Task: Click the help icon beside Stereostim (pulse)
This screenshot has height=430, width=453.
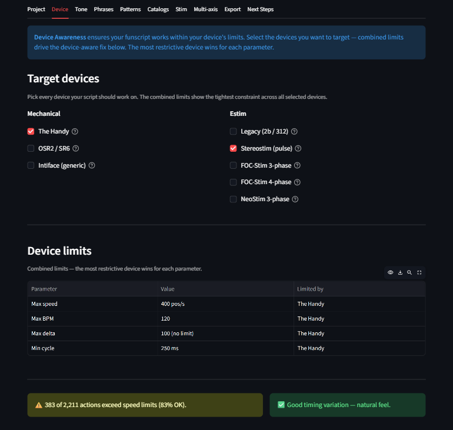Action: tap(298, 149)
